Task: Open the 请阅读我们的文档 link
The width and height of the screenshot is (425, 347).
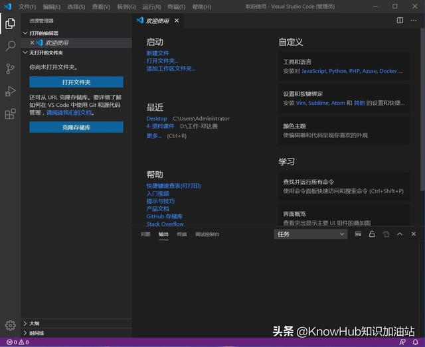Action: 69,113
